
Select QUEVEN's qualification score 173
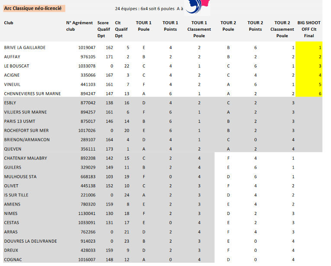click(x=109, y=149)
